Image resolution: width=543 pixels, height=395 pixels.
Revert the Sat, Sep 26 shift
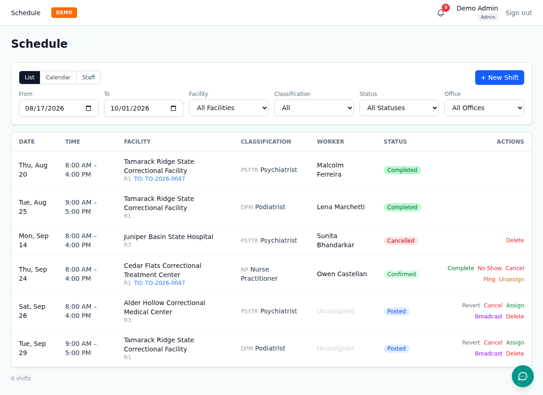pos(471,305)
